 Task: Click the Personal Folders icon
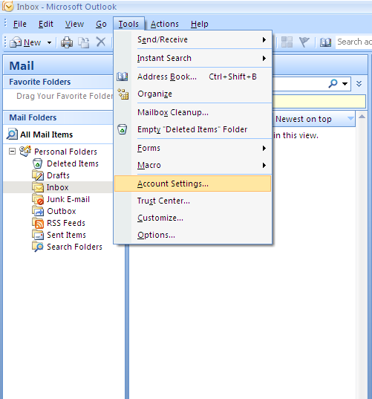25,151
